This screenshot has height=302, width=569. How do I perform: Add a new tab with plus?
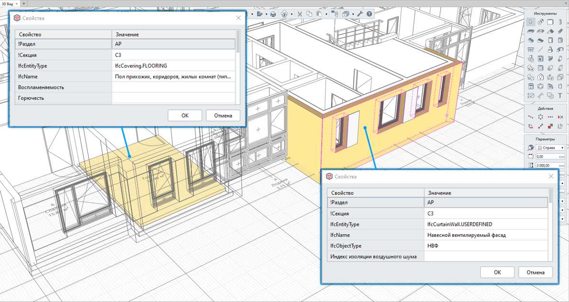[x=24, y=3]
